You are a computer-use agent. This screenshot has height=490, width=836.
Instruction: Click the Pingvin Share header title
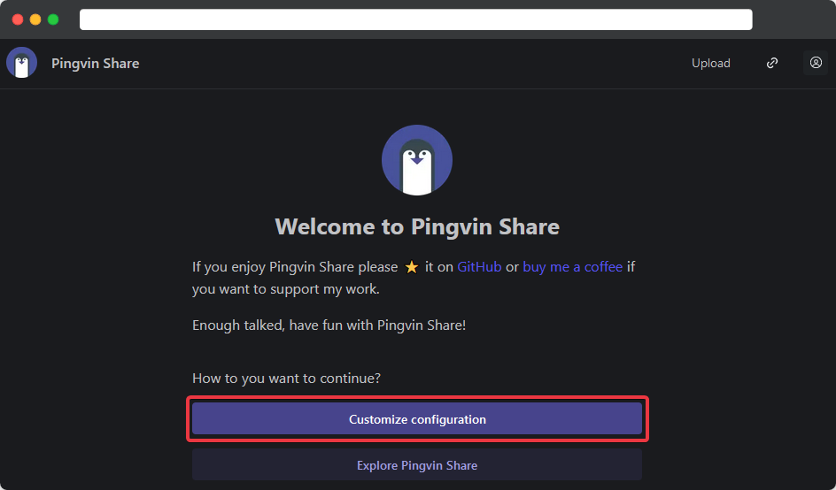click(96, 64)
